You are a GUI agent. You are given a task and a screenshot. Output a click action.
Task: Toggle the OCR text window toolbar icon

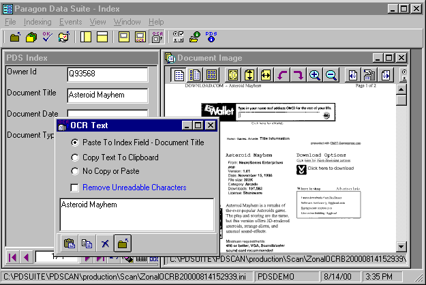pos(157,37)
